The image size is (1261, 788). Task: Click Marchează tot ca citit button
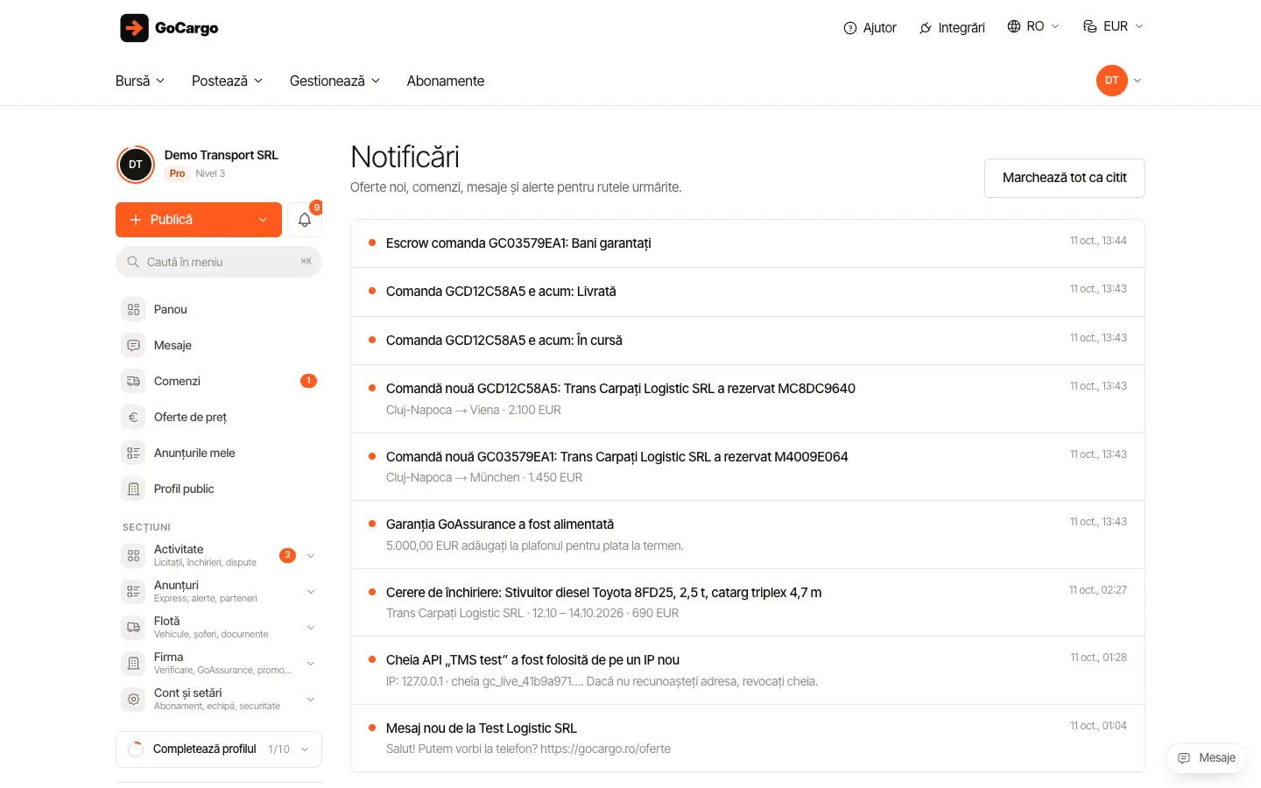pyautogui.click(x=1065, y=178)
